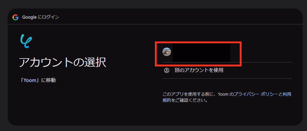Click the word Google in the header
307x131 pixels.
point(30,17)
